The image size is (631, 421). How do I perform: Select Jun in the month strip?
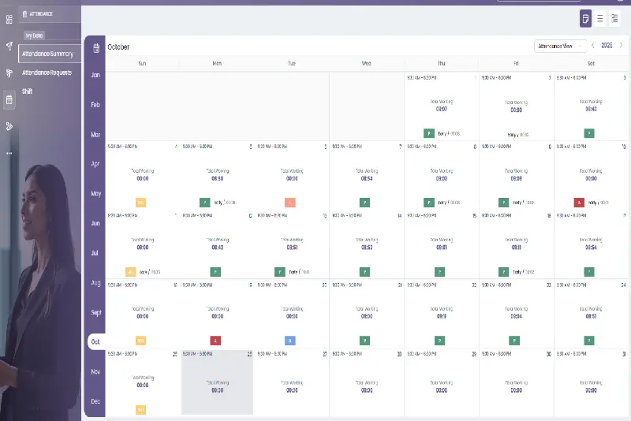pos(95,223)
